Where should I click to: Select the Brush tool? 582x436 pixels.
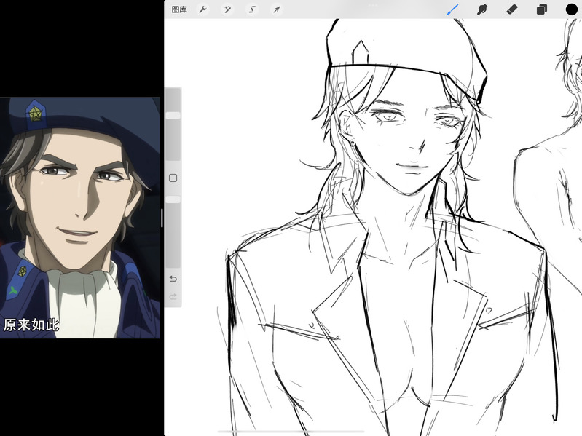(452, 9)
